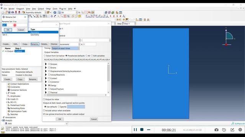Expand the Failure/Fracture variable group

46,89
